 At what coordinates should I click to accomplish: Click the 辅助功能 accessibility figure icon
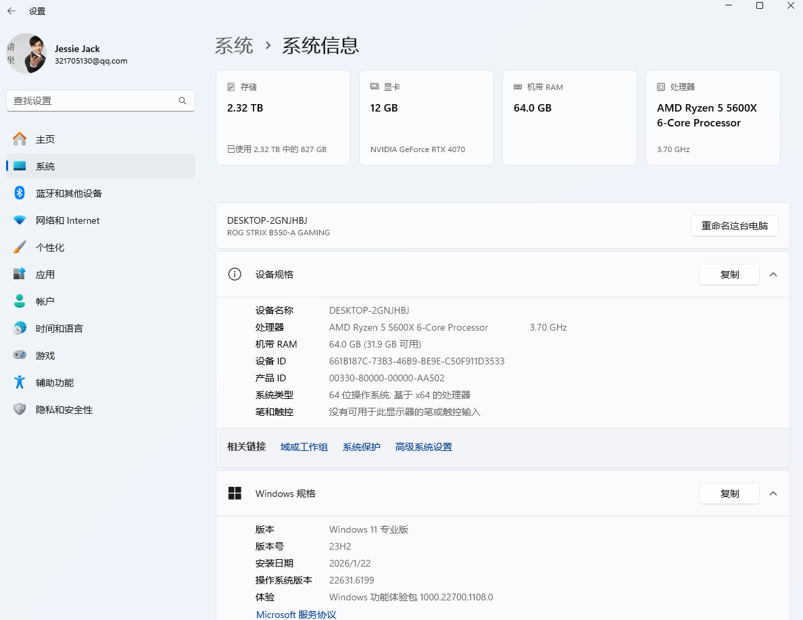[x=20, y=383]
